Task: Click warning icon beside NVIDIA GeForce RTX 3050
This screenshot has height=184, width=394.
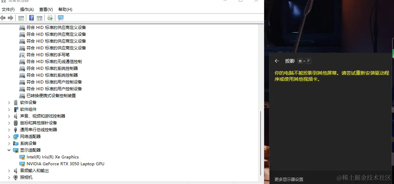Action: 22,164
